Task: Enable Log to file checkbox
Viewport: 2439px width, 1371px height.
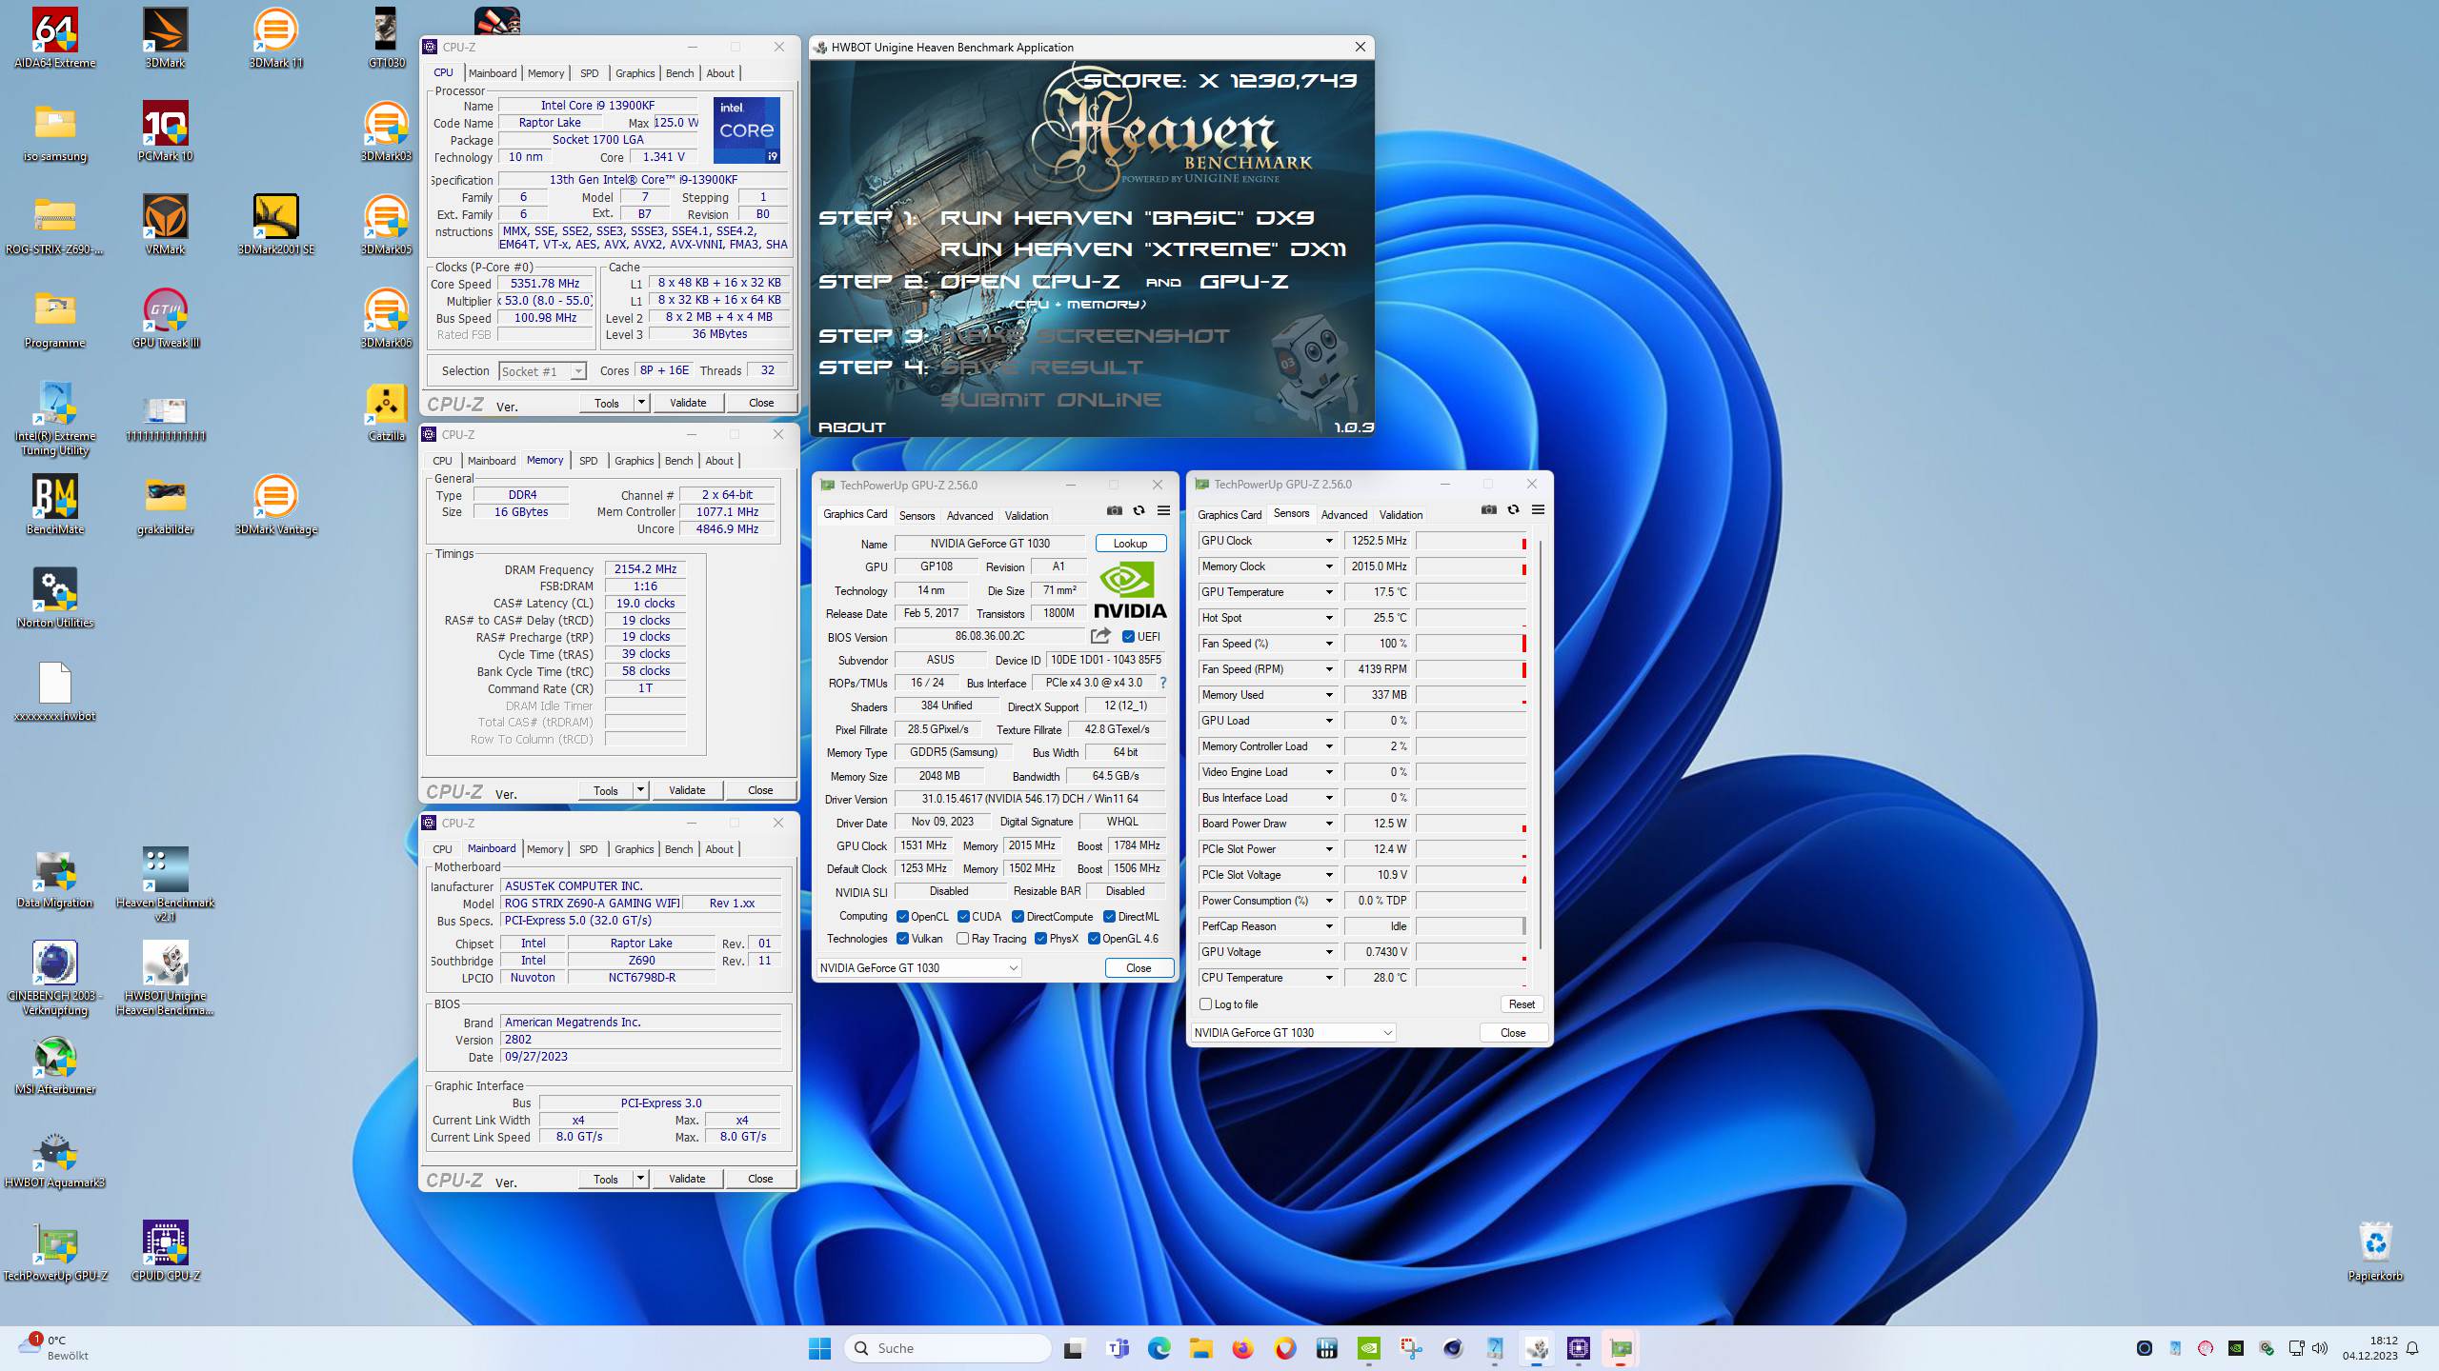Action: tap(1205, 1004)
